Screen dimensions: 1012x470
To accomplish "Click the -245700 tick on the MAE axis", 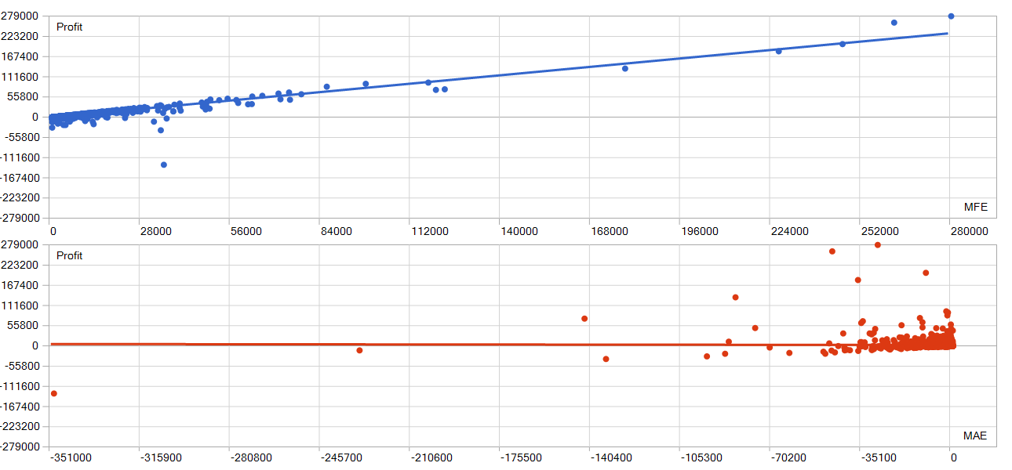I will pos(341,457).
